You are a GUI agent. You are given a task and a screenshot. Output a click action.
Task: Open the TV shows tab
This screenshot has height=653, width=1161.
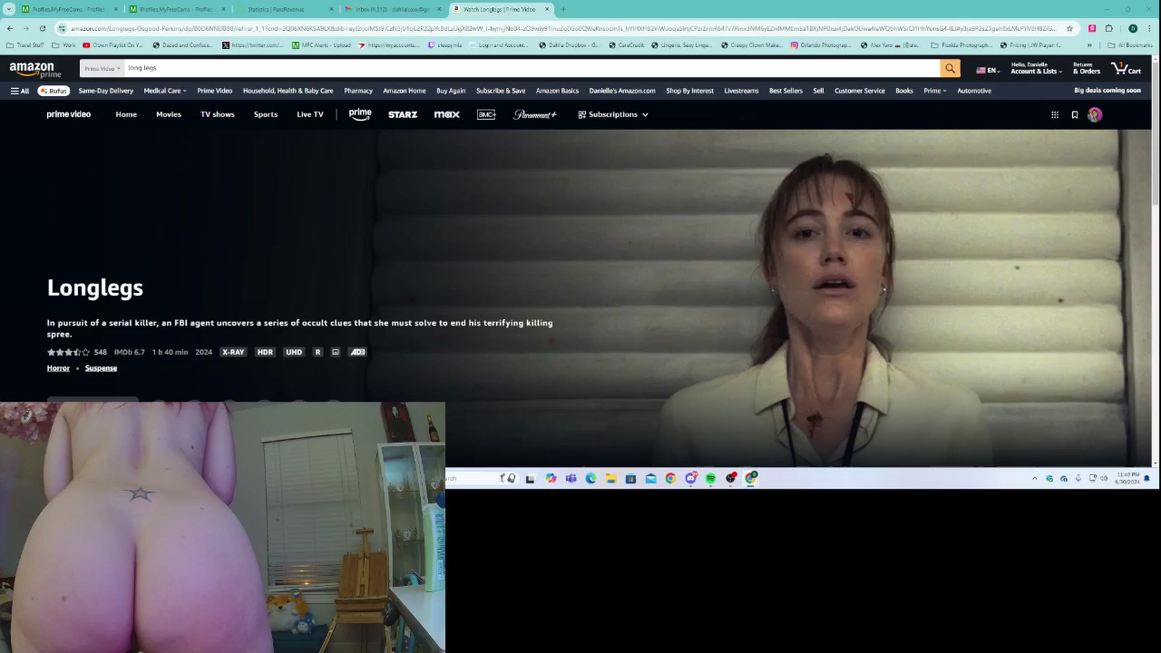[x=218, y=114]
